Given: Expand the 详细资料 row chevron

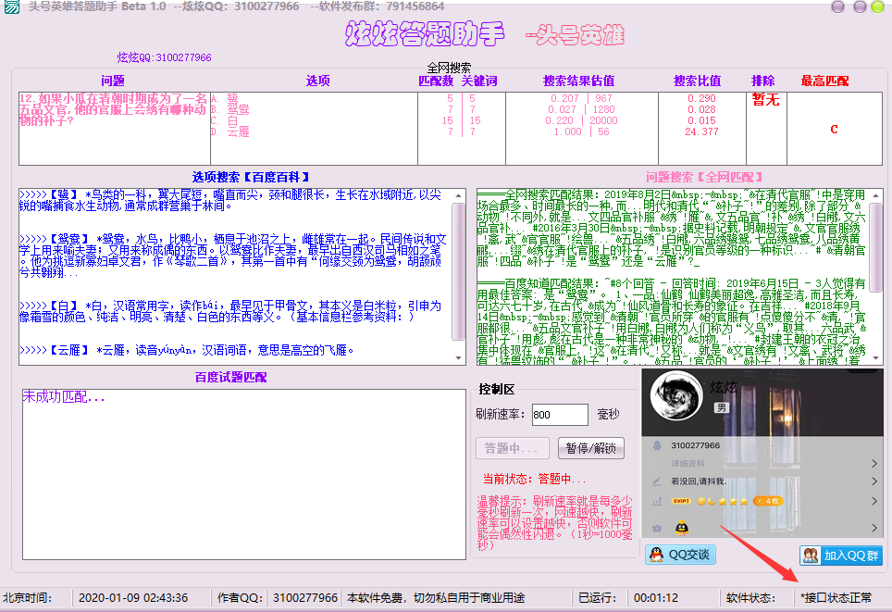Looking at the screenshot, I should click(874, 464).
